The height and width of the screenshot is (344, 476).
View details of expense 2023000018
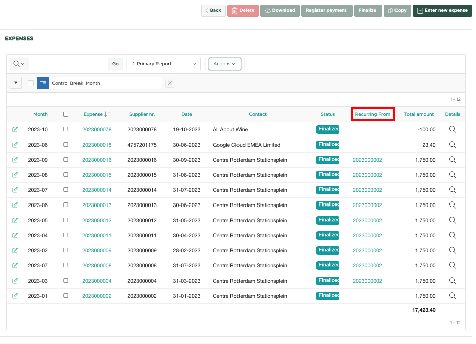coord(452,145)
